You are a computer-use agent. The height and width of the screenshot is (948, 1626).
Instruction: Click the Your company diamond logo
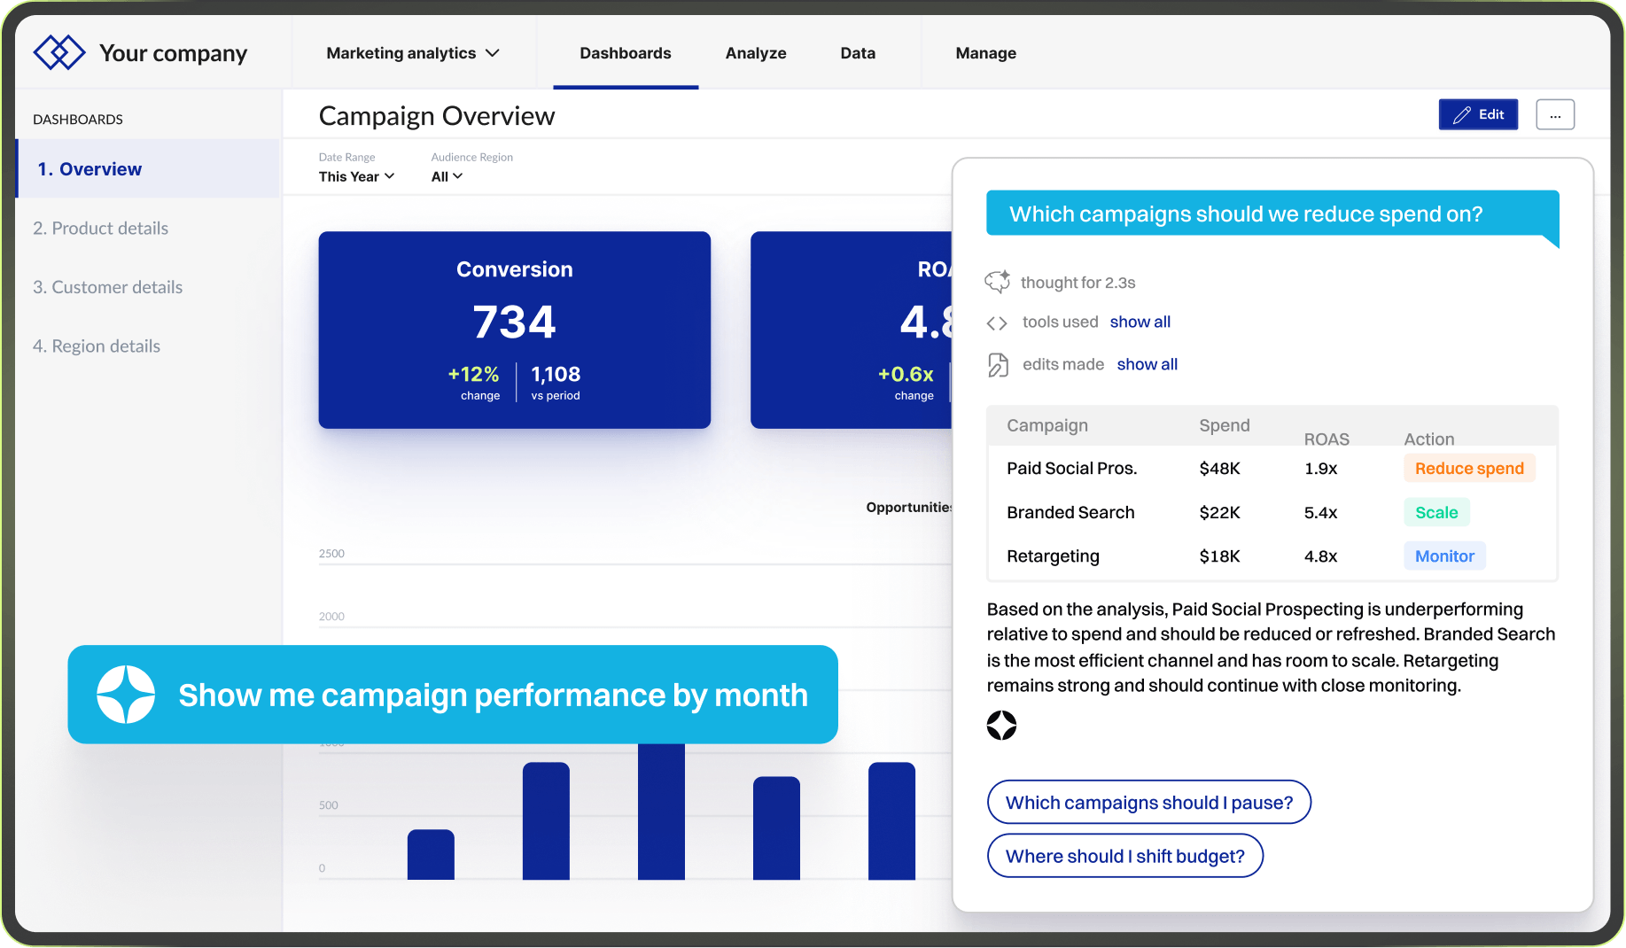point(58,53)
